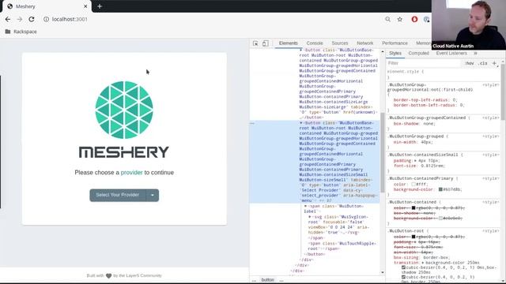The width and height of the screenshot is (506, 284).
Task: Go forward with the browser forward arrow
Action: point(20,19)
